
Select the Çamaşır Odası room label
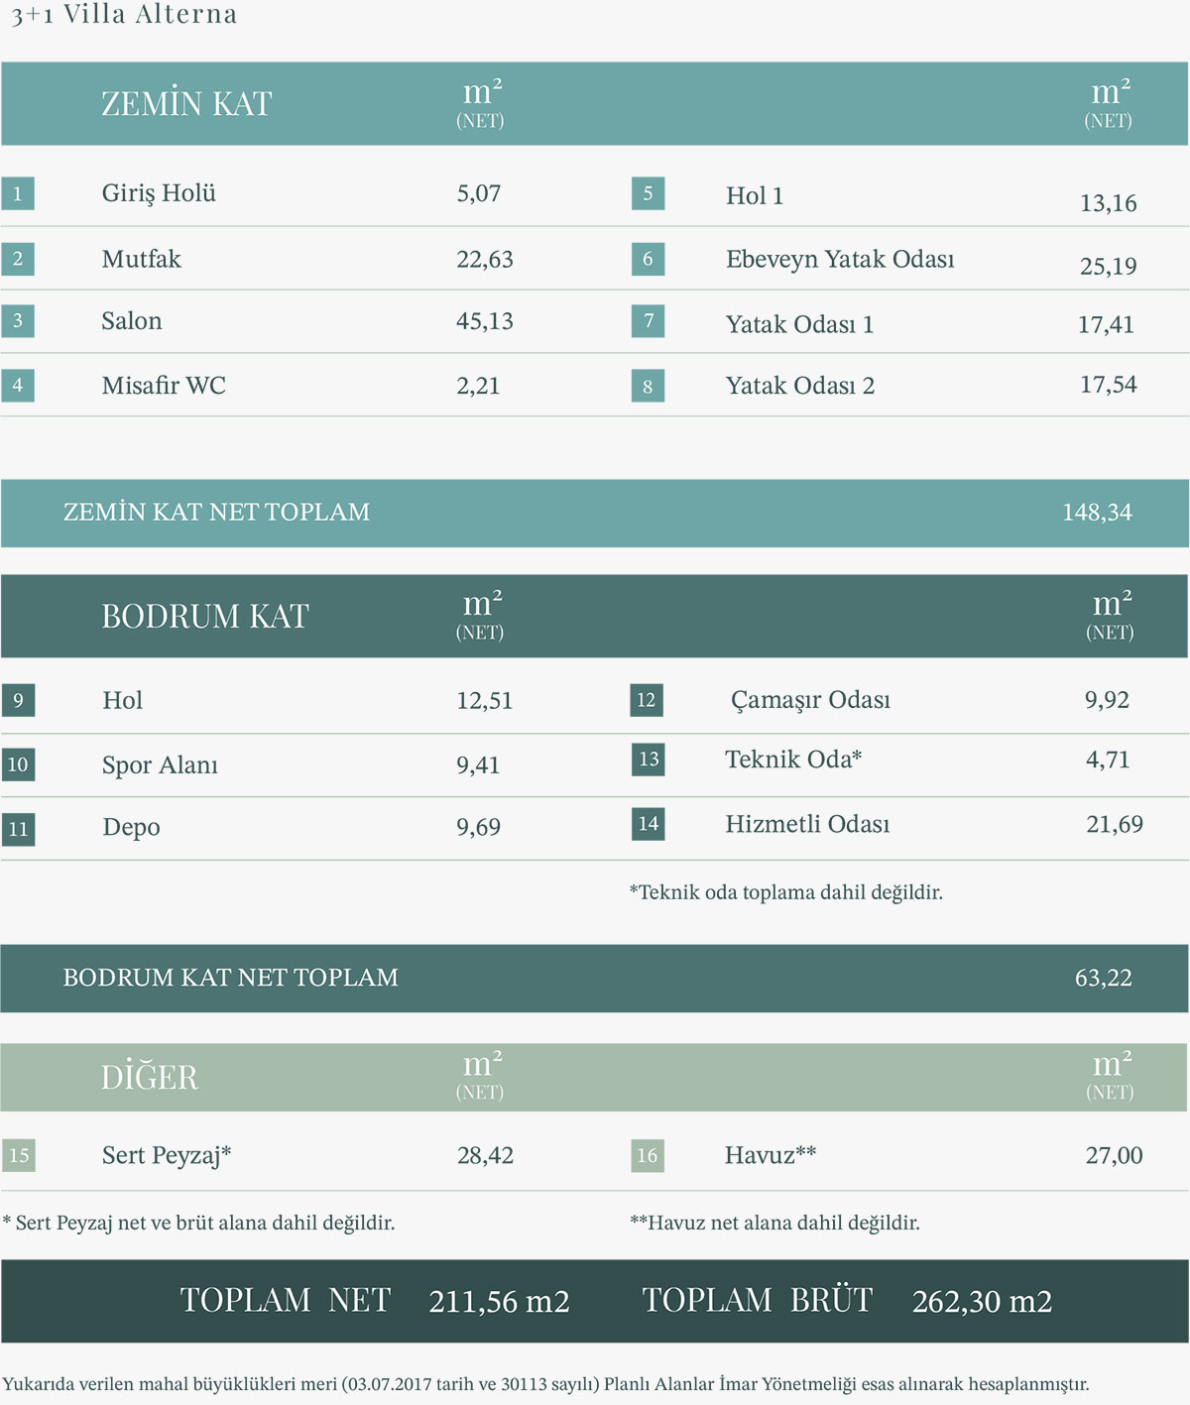click(810, 700)
